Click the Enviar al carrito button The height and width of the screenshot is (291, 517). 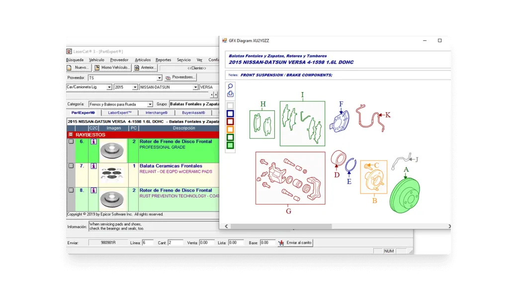click(x=295, y=243)
